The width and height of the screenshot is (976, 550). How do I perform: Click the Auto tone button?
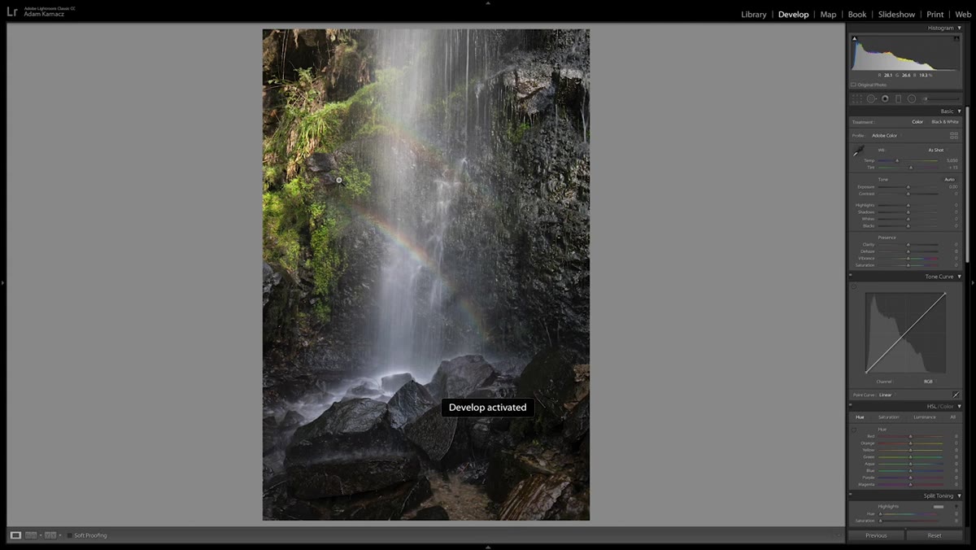pos(949,179)
